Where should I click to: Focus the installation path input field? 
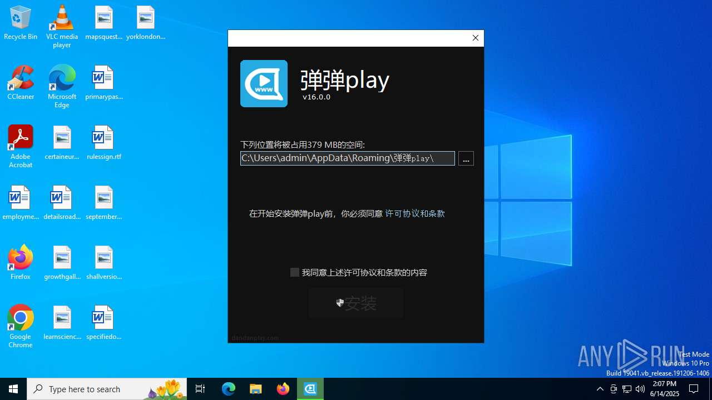pyautogui.click(x=348, y=158)
